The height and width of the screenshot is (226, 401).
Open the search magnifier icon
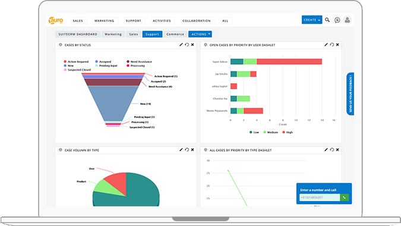click(327, 20)
